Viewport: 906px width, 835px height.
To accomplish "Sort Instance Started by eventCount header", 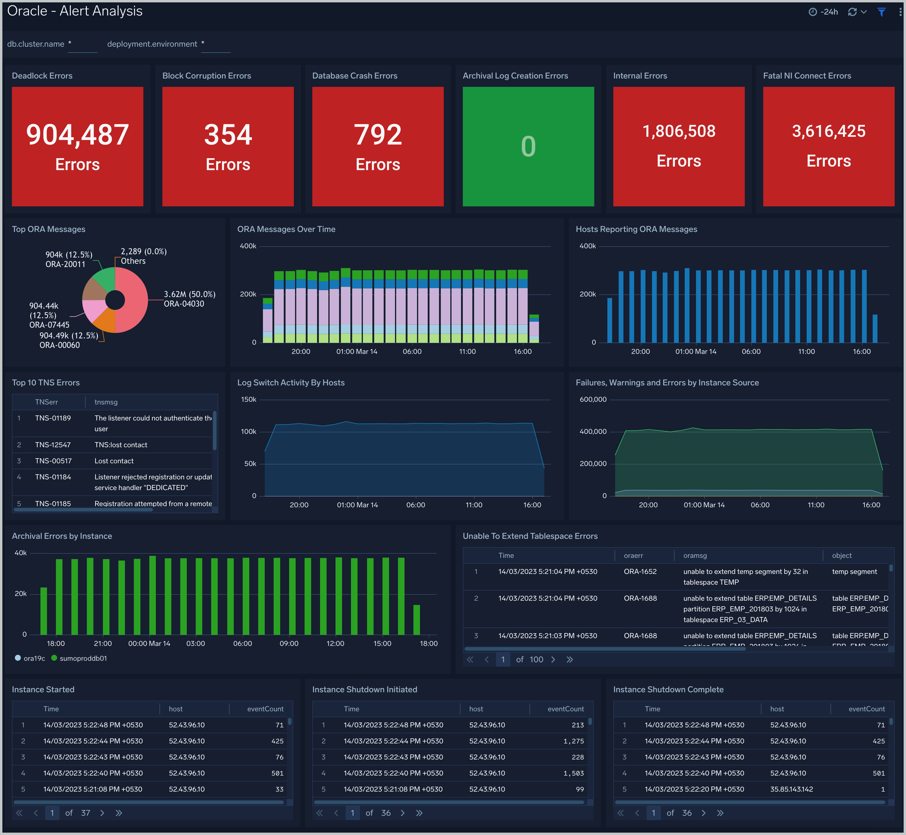I will [x=265, y=709].
